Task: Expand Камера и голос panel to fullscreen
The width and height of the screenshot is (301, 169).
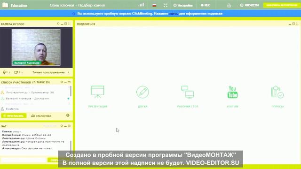Action: point(69,23)
